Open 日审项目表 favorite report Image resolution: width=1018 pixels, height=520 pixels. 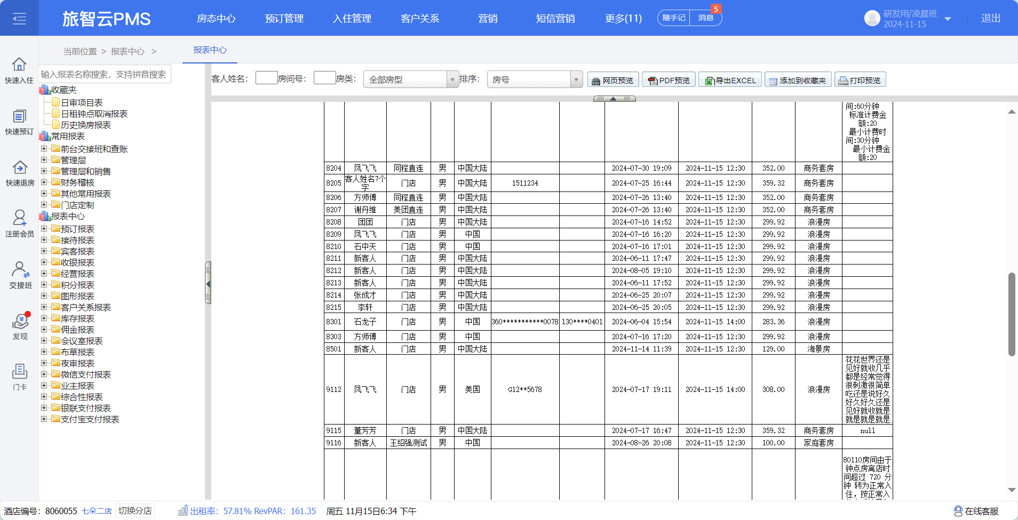click(82, 102)
